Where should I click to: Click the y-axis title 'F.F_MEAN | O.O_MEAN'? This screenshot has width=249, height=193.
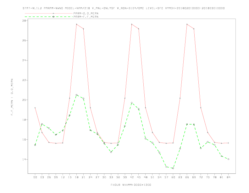(12, 97)
